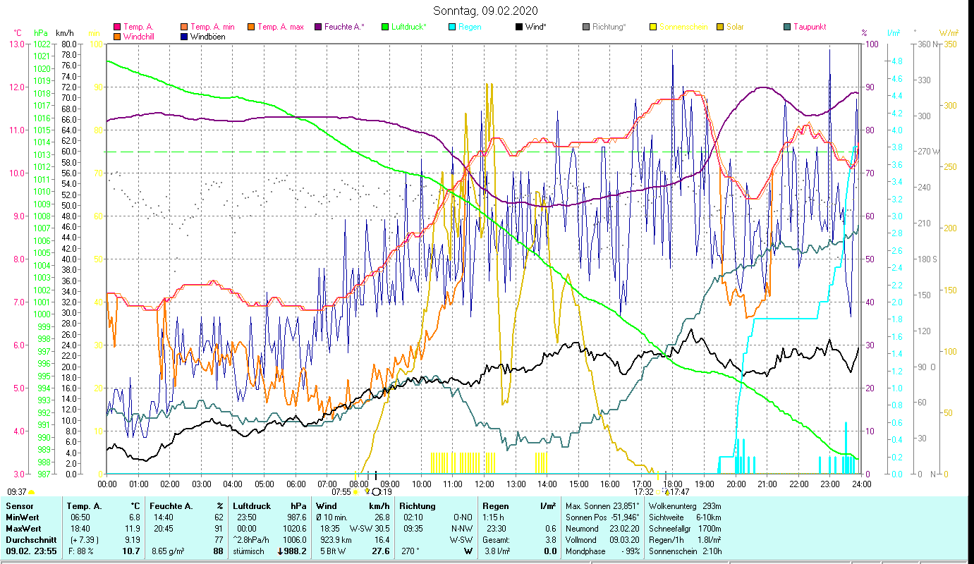Screen dimensions: 974x564
Task: Click the 'W/m²' axis unit label
Action: pos(949,33)
